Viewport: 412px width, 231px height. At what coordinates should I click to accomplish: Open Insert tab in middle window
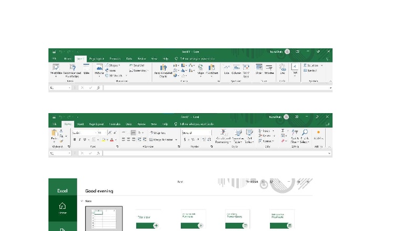click(81, 124)
